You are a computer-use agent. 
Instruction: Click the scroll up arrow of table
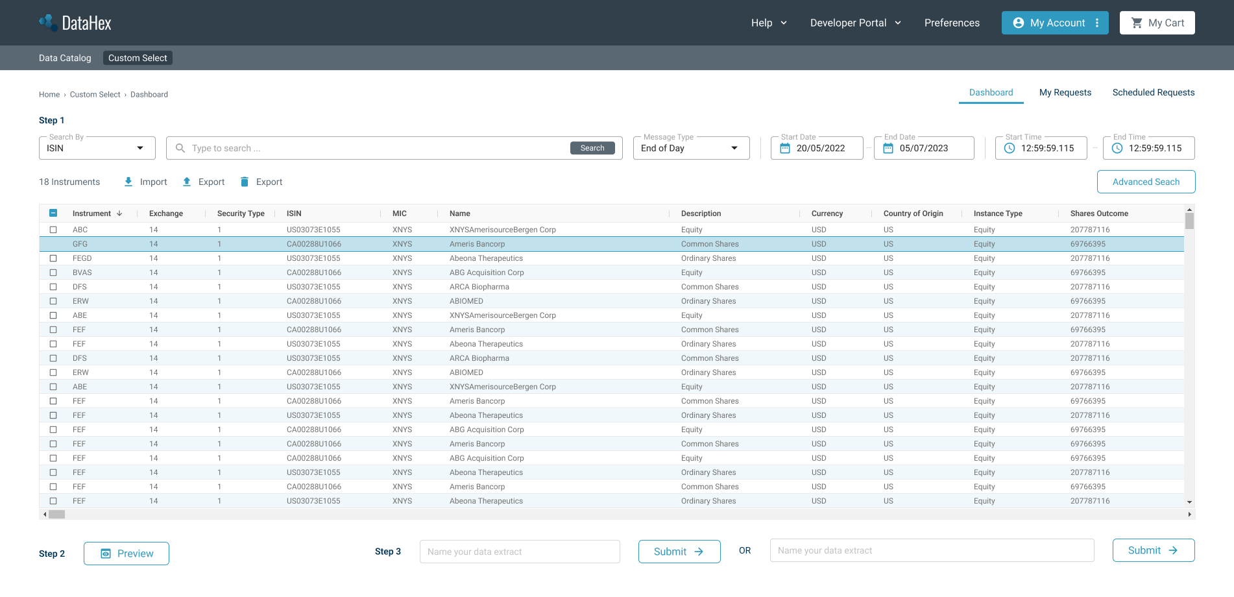(1189, 210)
